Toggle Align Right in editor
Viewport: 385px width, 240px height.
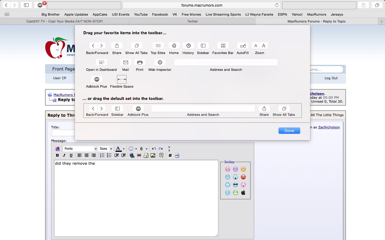pyautogui.click(x=93, y=155)
